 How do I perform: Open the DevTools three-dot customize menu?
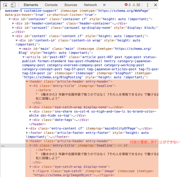pyautogui.click(x=148, y=5)
